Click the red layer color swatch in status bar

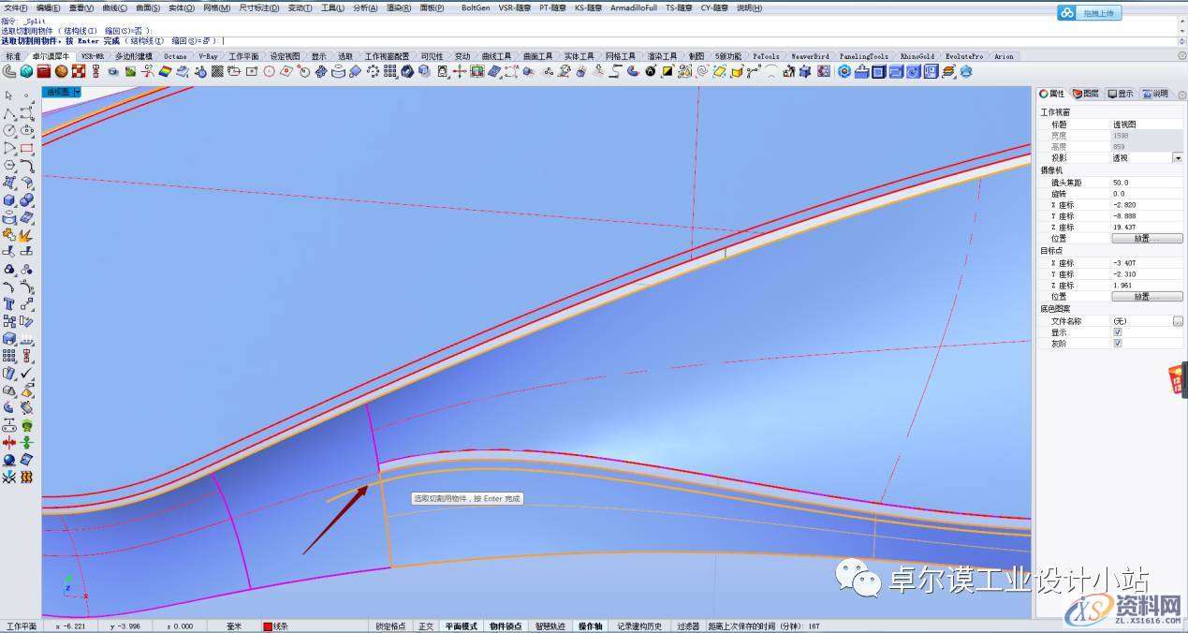pos(267,626)
